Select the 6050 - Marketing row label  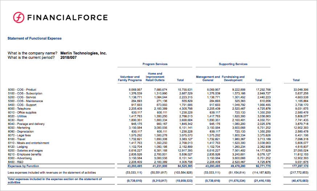coord(19,127)
